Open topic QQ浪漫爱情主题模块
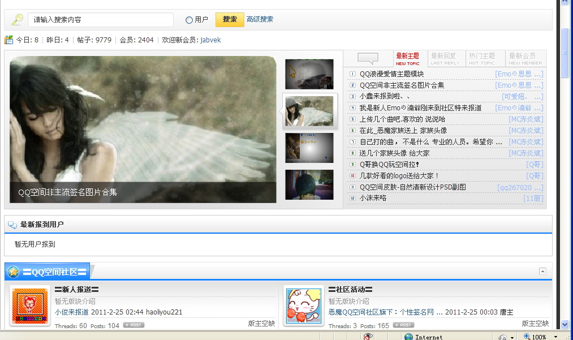 tap(392, 74)
